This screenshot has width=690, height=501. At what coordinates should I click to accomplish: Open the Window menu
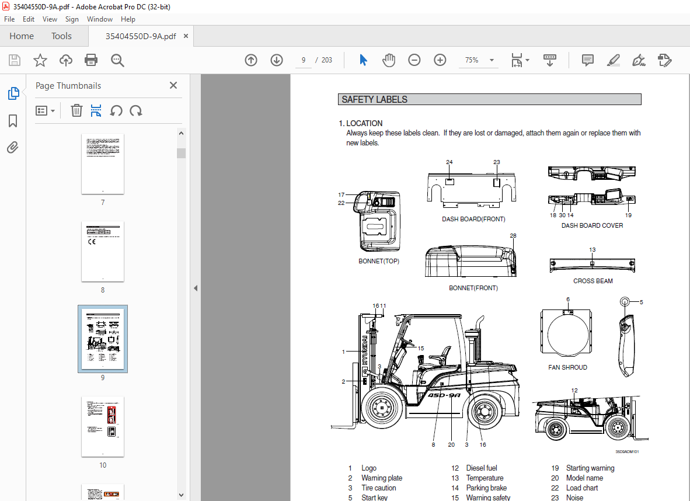pyautogui.click(x=99, y=19)
